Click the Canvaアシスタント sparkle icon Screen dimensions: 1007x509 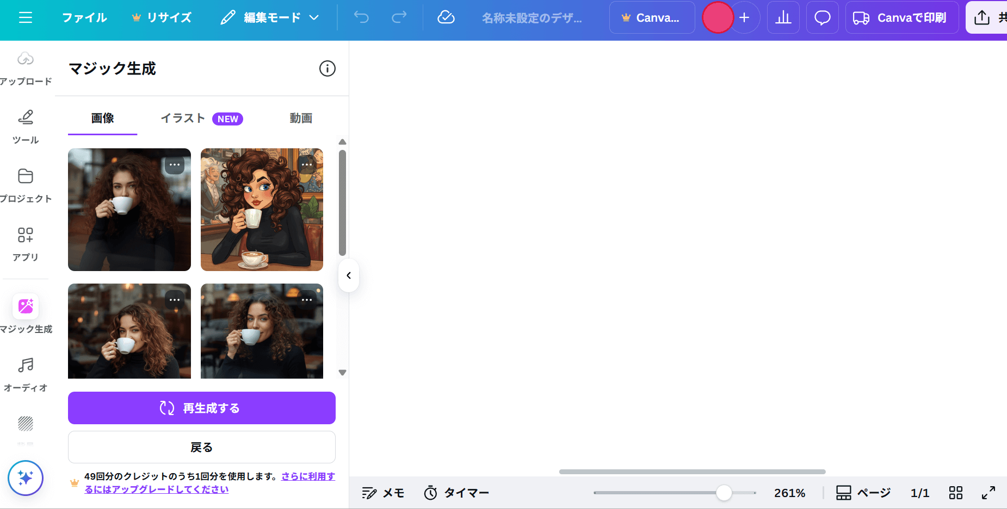pos(25,478)
